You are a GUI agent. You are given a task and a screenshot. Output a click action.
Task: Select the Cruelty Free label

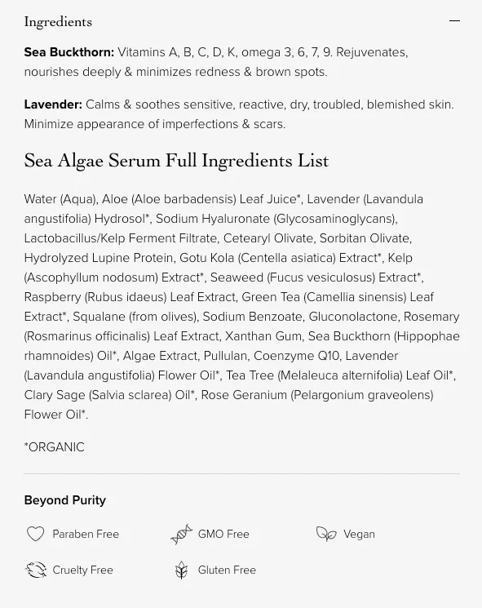click(x=83, y=570)
